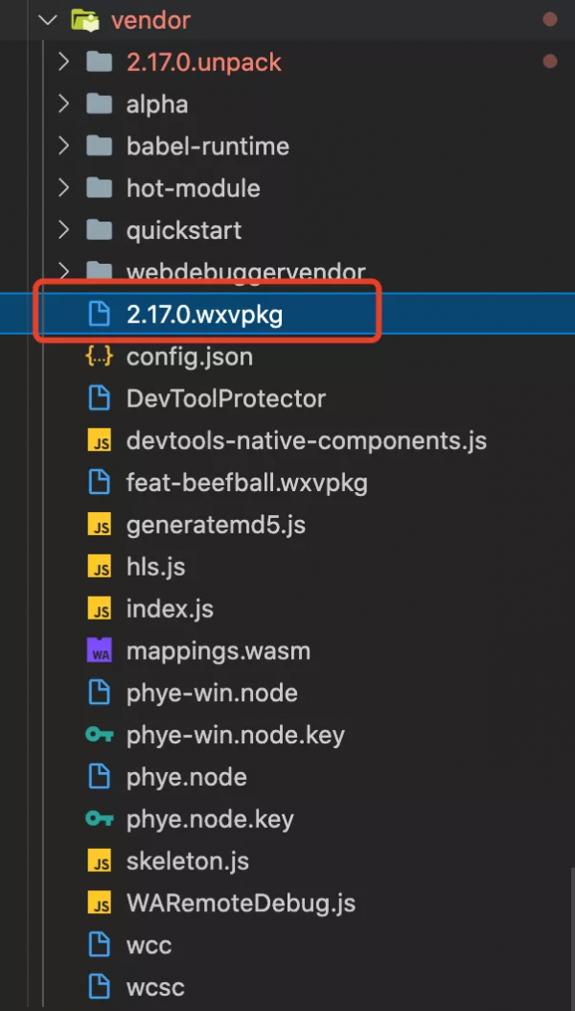
Task: Expand the babel-runtime folder arrow
Action: (63, 147)
